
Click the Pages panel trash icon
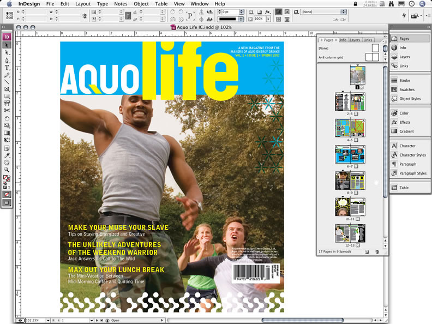pyautogui.click(x=377, y=252)
